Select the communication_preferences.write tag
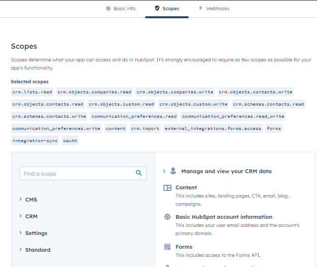 coord(56,128)
